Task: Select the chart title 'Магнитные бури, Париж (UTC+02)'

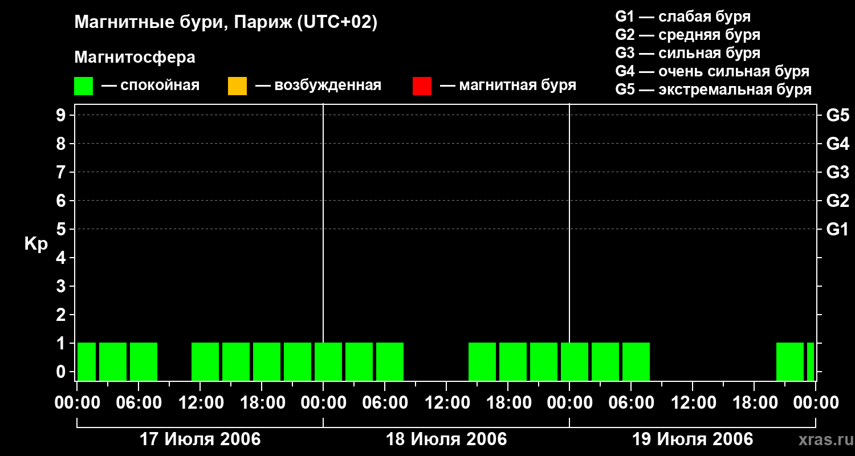Action: (226, 23)
